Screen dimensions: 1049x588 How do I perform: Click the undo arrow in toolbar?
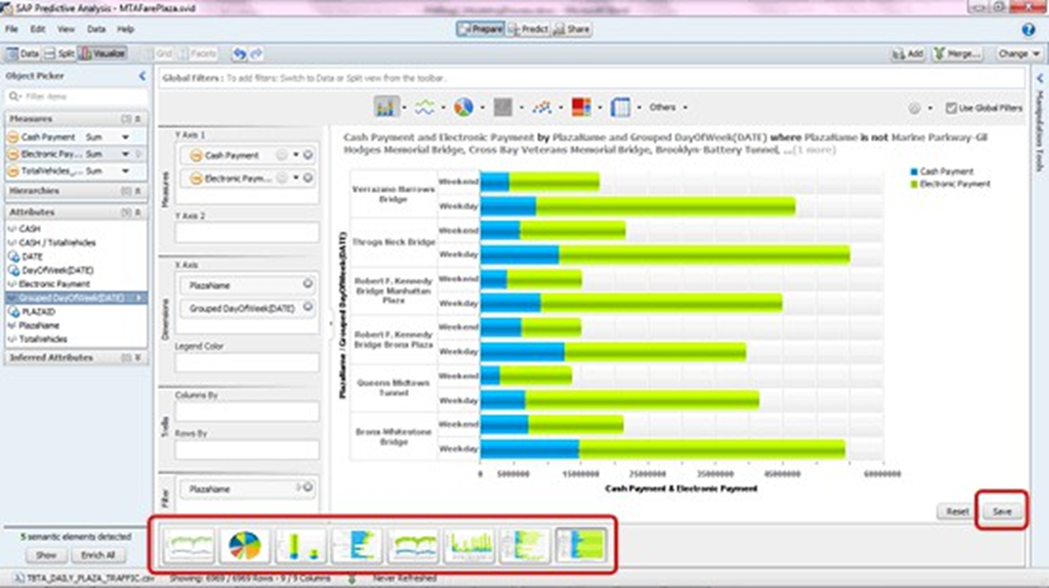coord(239,54)
